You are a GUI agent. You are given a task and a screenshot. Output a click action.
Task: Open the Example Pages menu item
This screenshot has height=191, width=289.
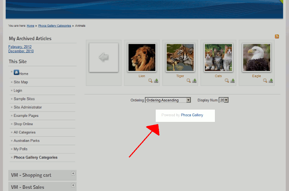coord(26,115)
